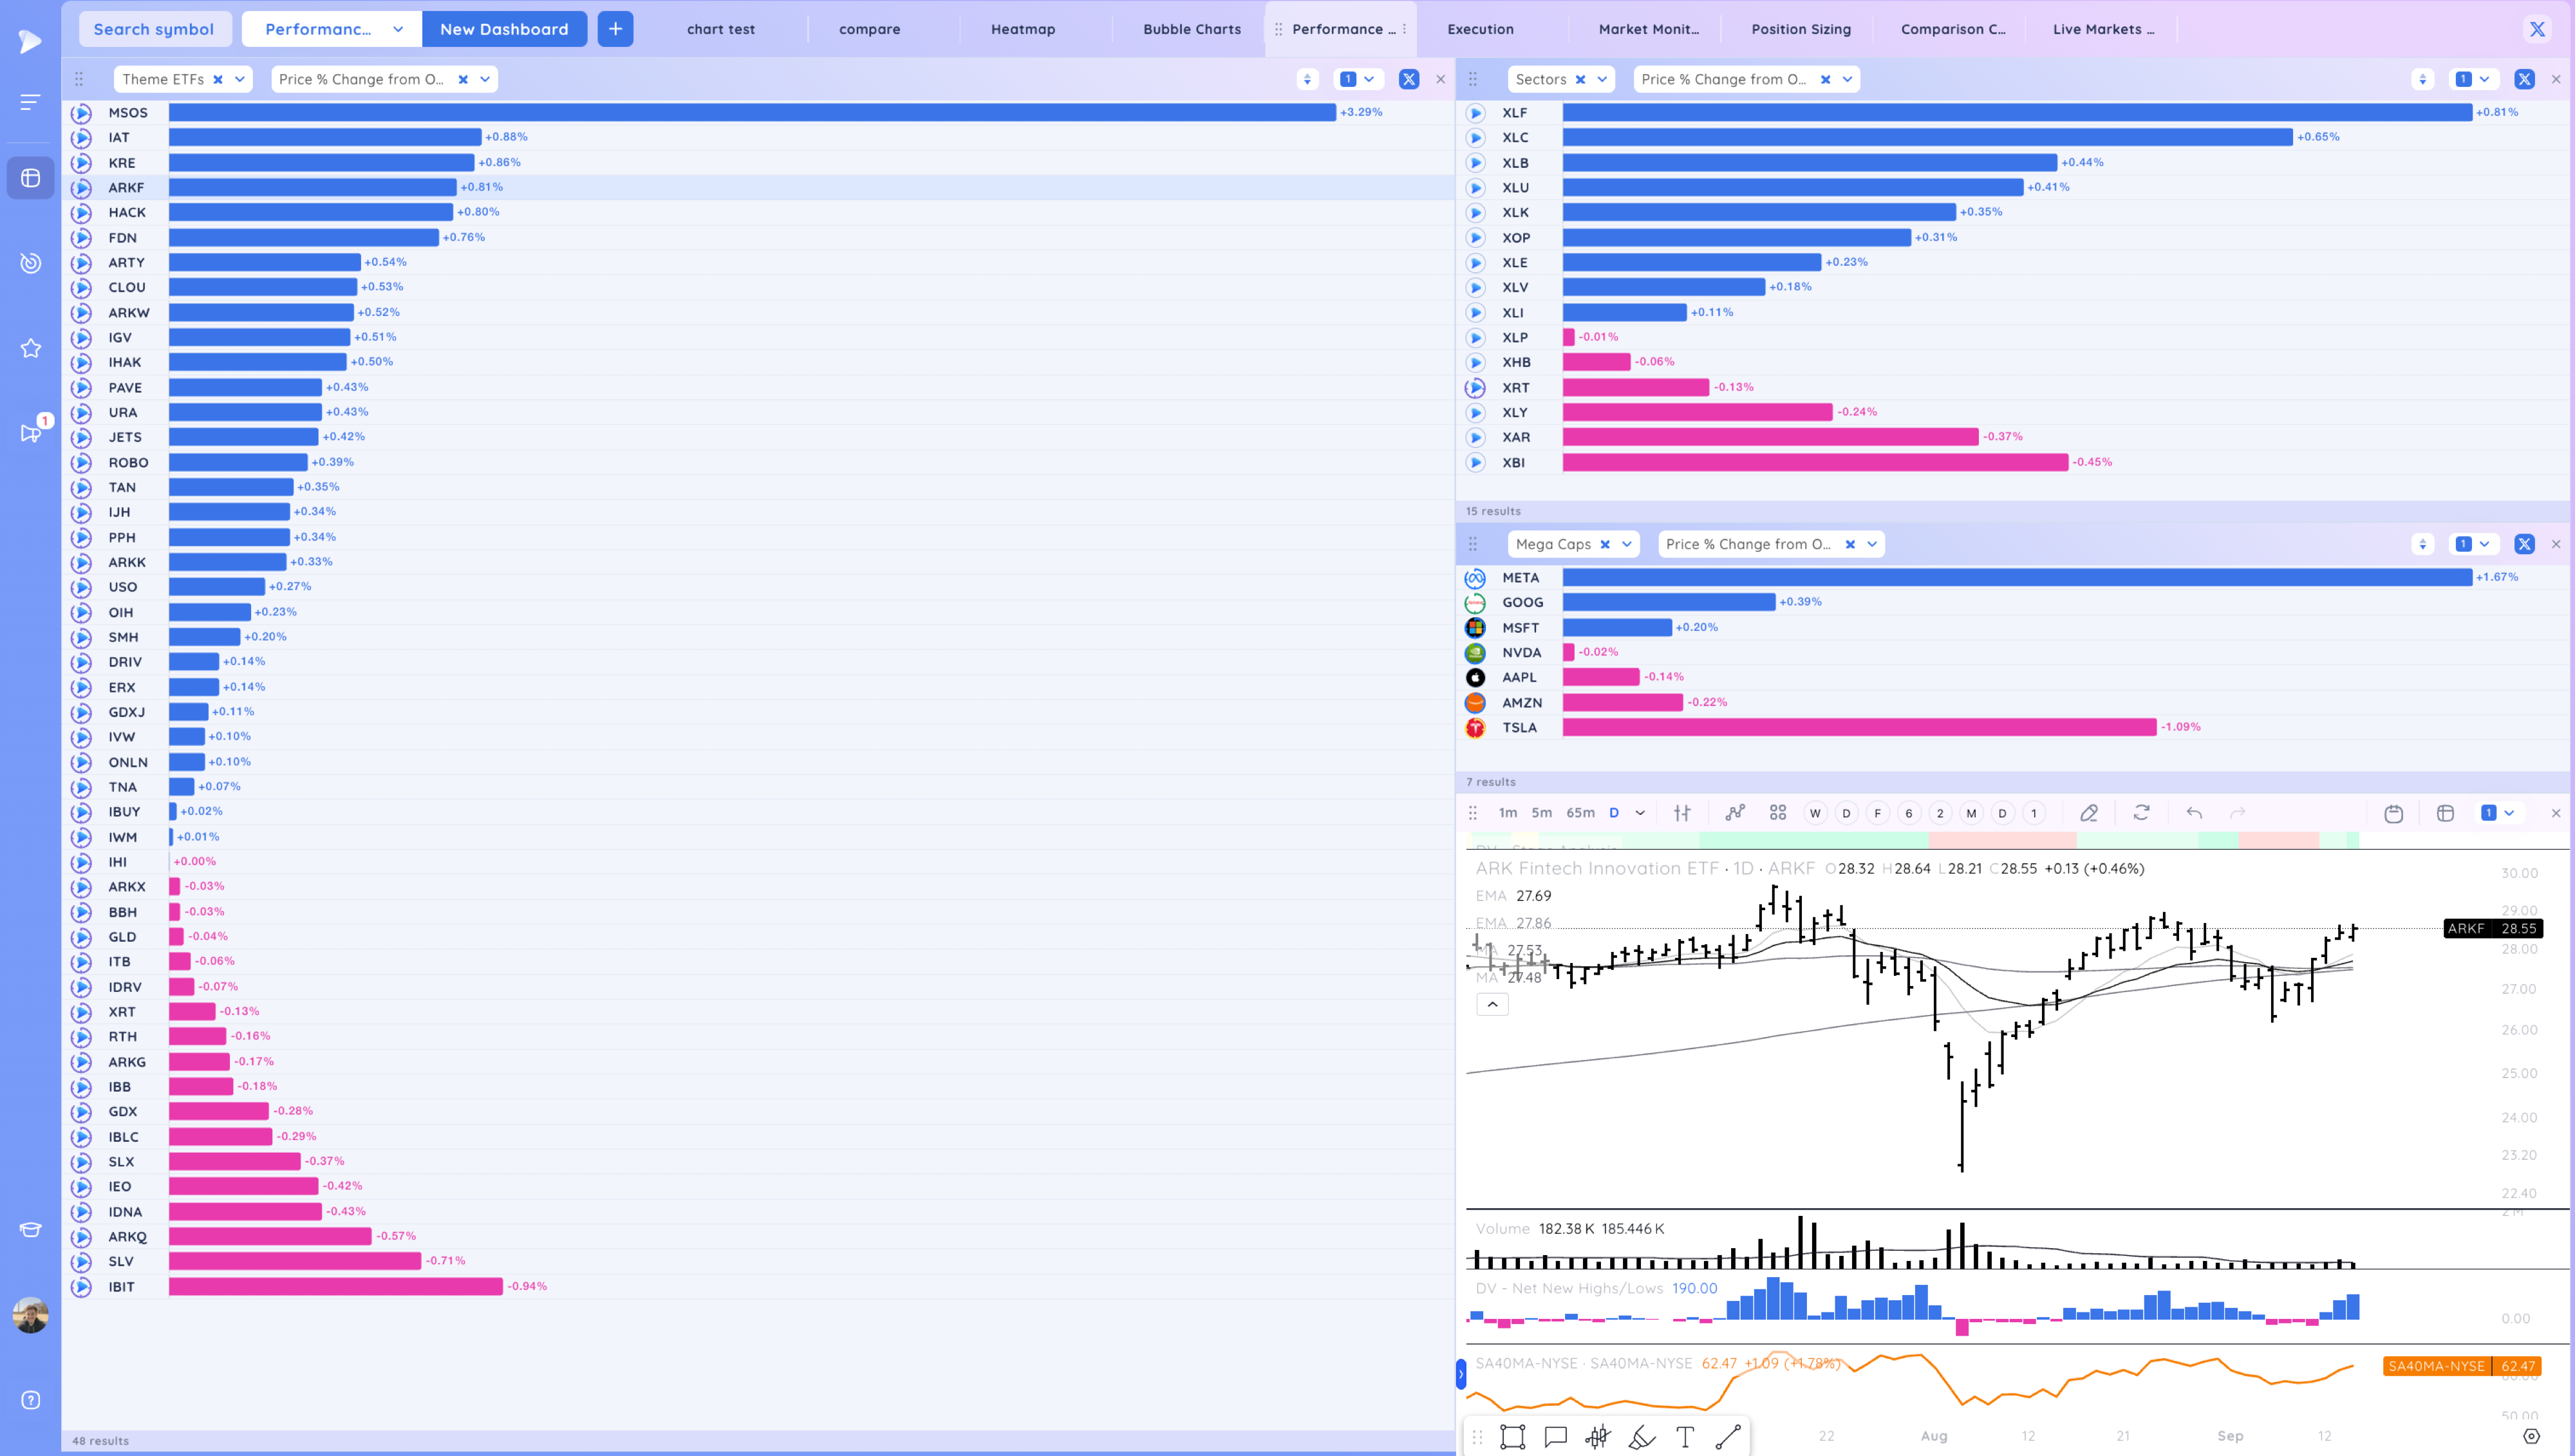Select the text annotation tool
This screenshot has width=2575, height=1456.
[x=1685, y=1437]
